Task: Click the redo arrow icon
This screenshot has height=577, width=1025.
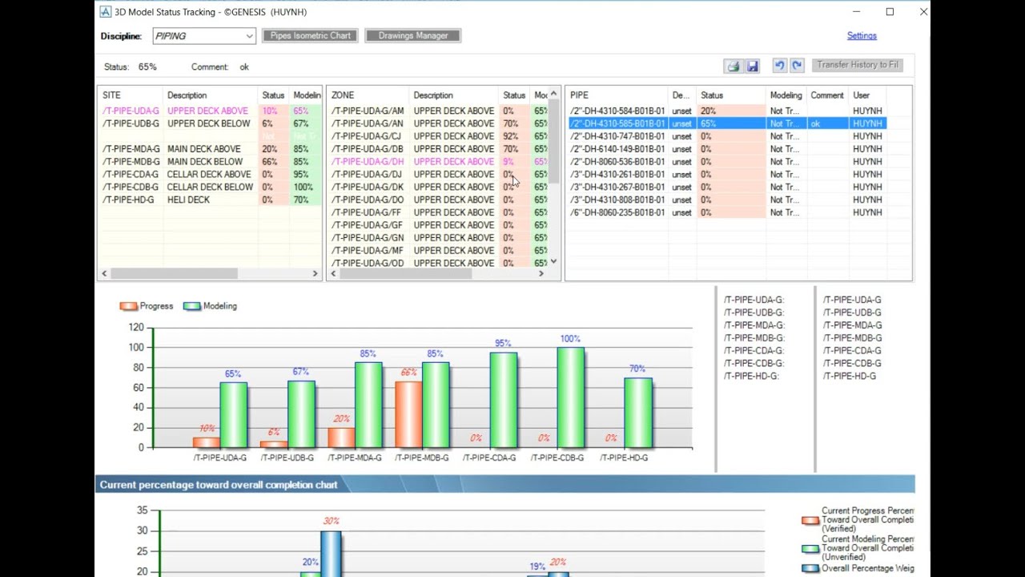Action: click(x=797, y=66)
